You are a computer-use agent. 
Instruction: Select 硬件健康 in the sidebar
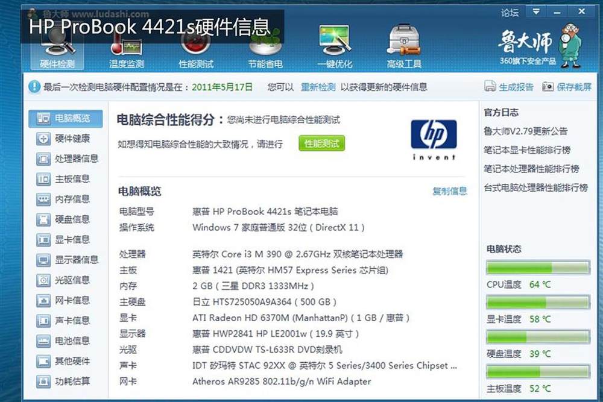coord(63,139)
